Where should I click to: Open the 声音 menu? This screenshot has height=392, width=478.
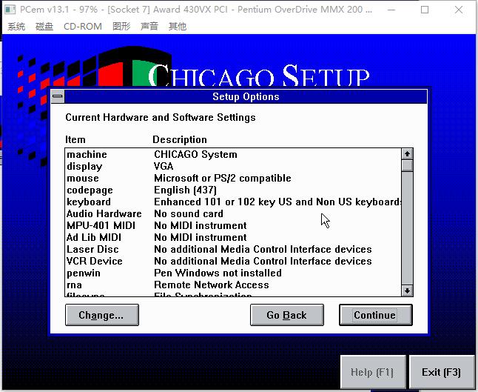tap(149, 27)
